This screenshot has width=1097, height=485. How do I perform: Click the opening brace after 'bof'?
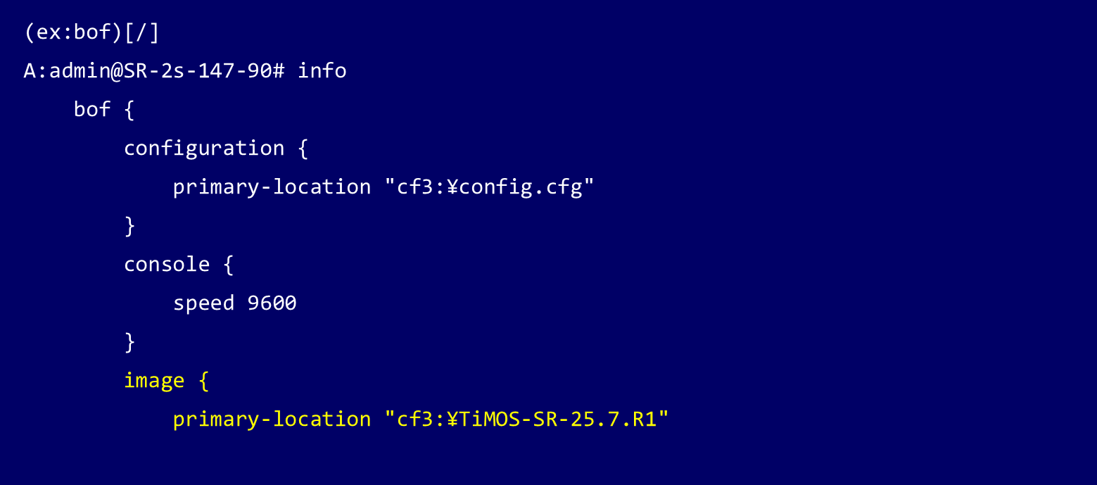tap(129, 110)
